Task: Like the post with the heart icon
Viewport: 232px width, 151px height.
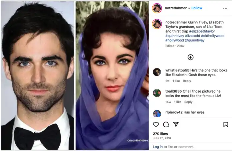Action: point(156,125)
